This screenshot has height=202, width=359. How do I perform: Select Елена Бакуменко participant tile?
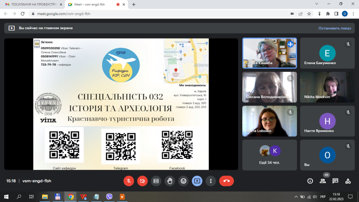click(x=327, y=53)
